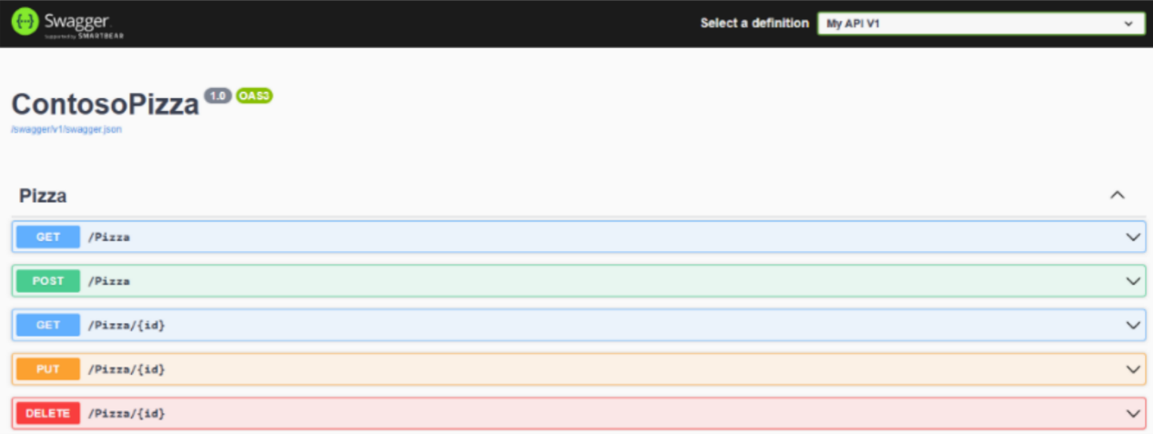Click the Swagger logo icon
The height and width of the screenshot is (434, 1153).
(x=25, y=22)
